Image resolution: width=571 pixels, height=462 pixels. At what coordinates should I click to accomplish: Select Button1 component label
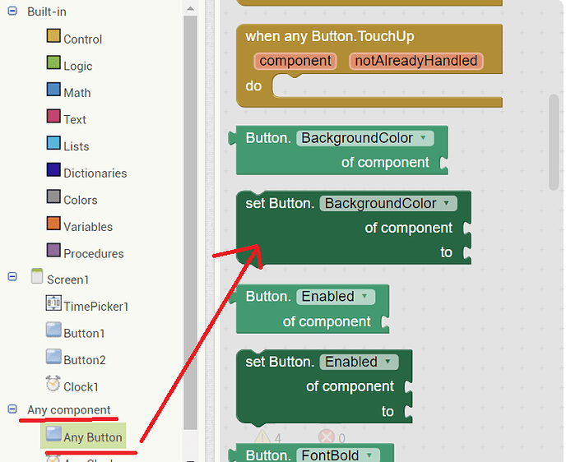click(x=84, y=333)
